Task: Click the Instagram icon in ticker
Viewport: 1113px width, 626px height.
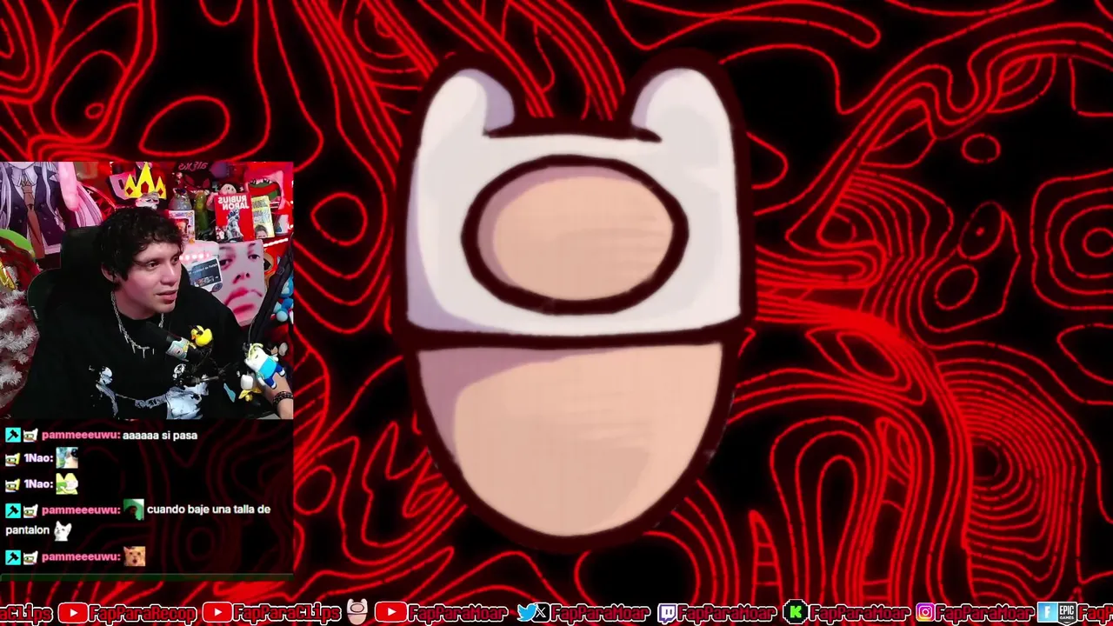Action: [x=925, y=613]
